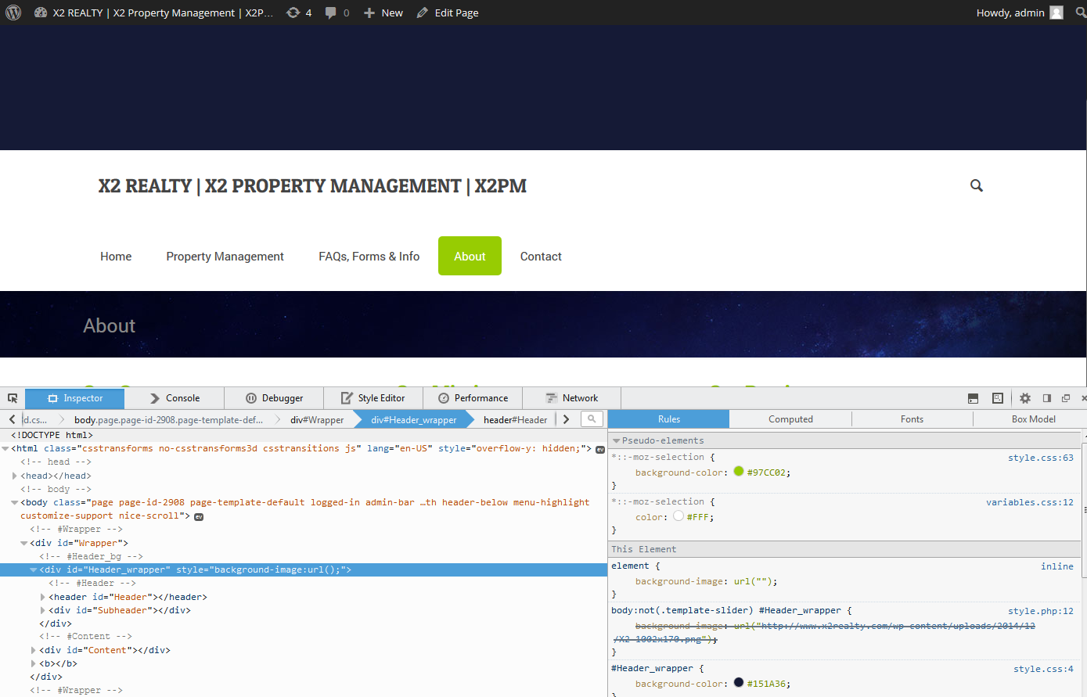Click Edit Page in the admin bar

pyautogui.click(x=456, y=13)
